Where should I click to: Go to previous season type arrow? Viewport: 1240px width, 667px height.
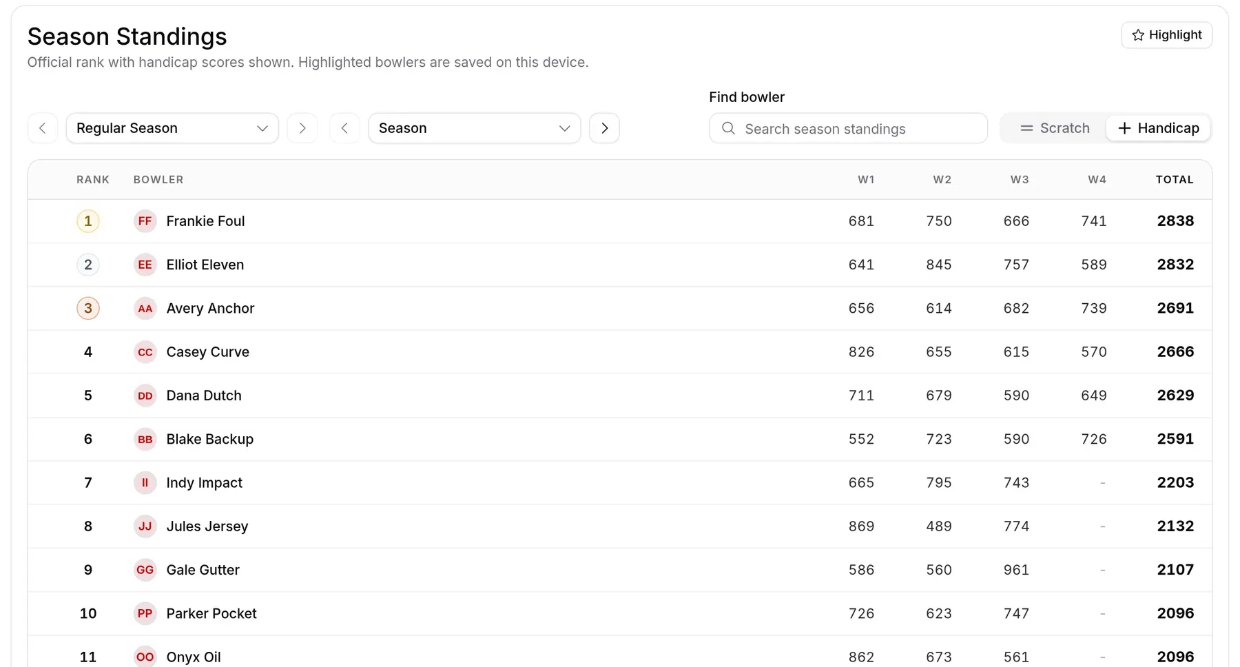click(x=43, y=128)
